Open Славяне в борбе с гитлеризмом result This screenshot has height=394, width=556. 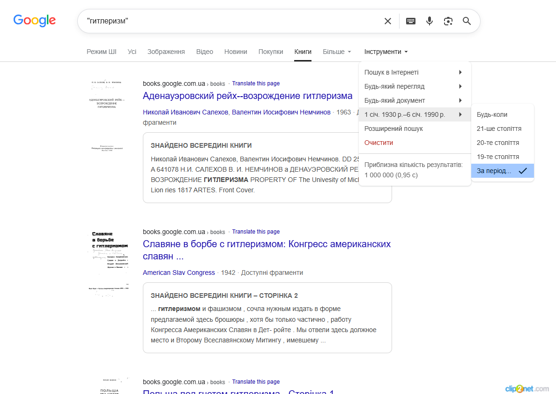pyautogui.click(x=267, y=250)
